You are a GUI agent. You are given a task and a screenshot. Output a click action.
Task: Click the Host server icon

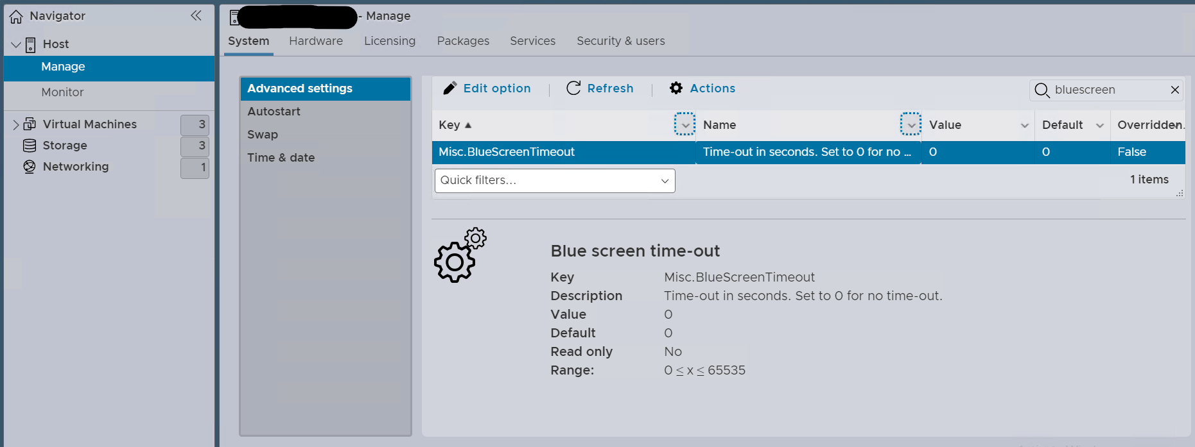[30, 44]
